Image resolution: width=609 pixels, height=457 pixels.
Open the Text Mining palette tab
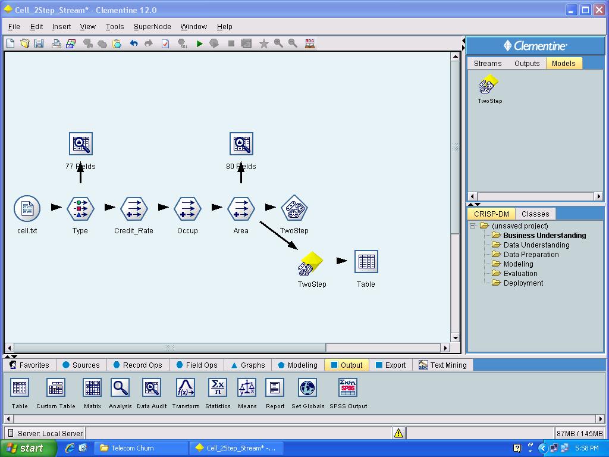442,365
